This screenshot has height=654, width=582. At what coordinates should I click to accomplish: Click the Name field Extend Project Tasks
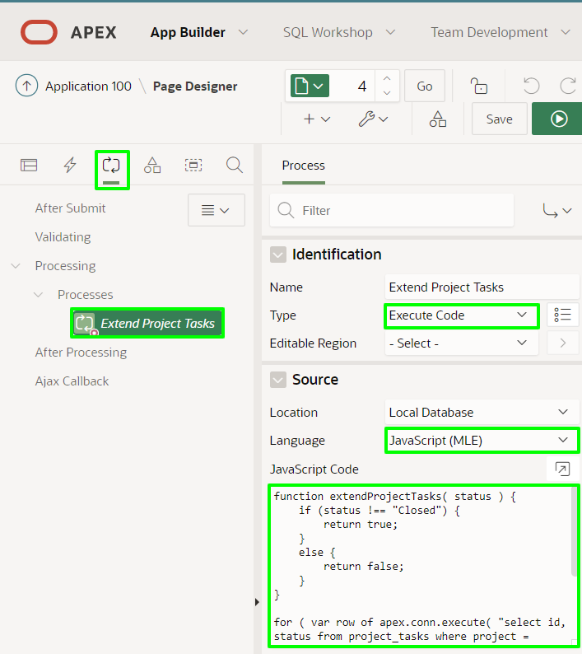pos(482,287)
